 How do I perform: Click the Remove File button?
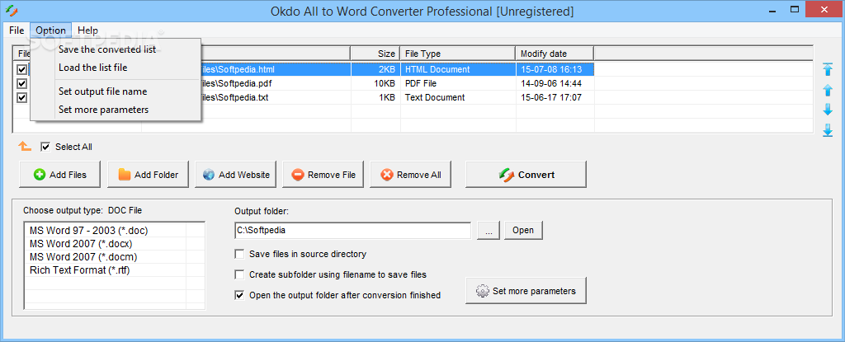323,175
